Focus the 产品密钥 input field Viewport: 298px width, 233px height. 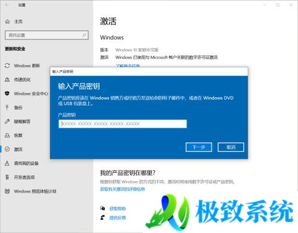(x=123, y=124)
